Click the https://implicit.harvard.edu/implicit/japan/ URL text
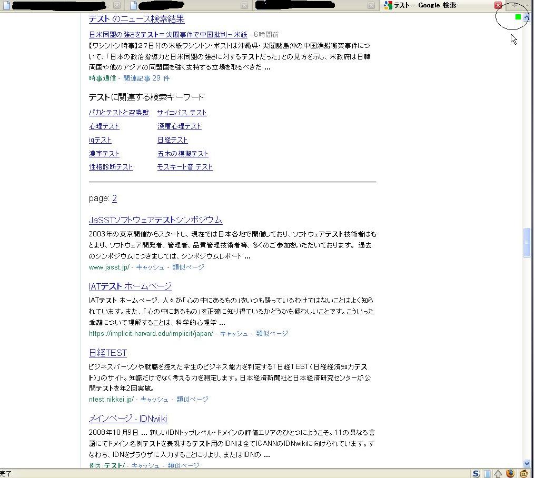The height and width of the screenshot is (478, 535). pyautogui.click(x=151, y=333)
